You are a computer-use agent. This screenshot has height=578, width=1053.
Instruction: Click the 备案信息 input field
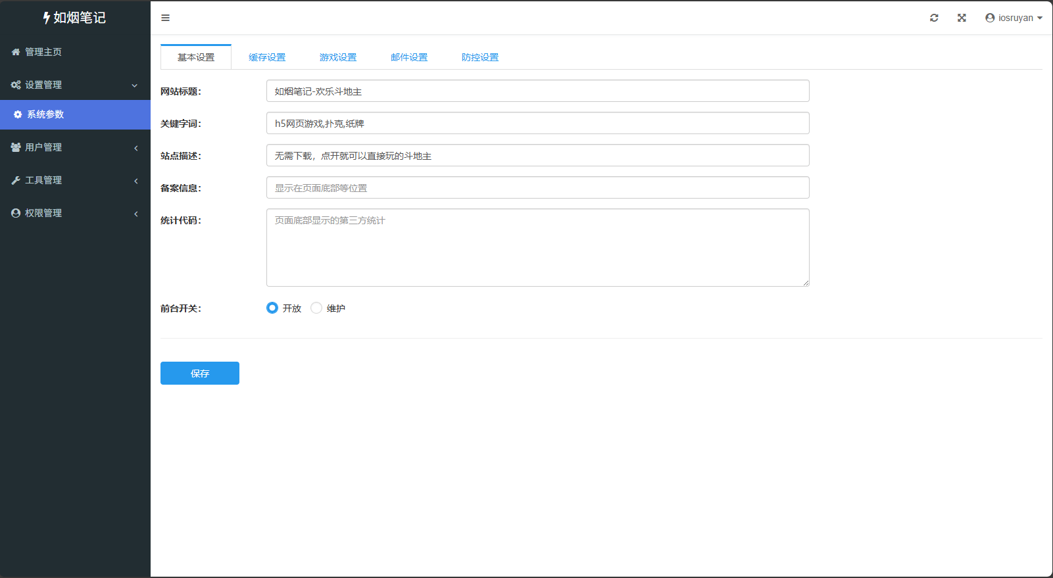pos(537,187)
